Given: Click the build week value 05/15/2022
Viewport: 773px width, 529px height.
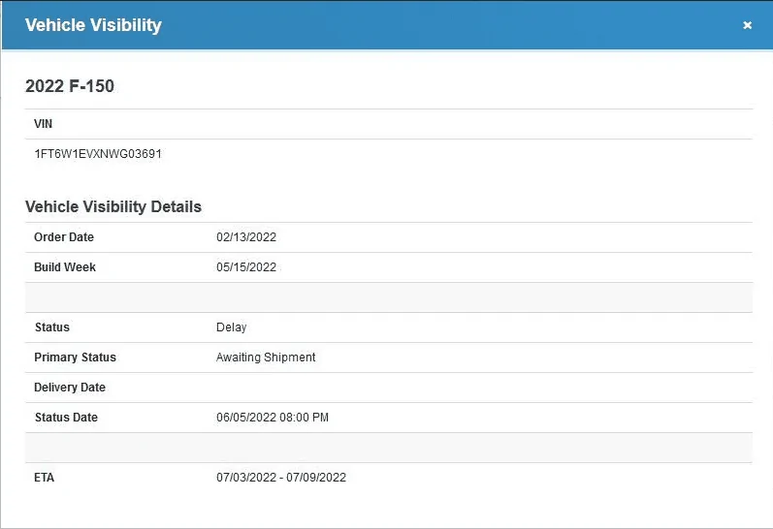Looking at the screenshot, I should coord(246,267).
